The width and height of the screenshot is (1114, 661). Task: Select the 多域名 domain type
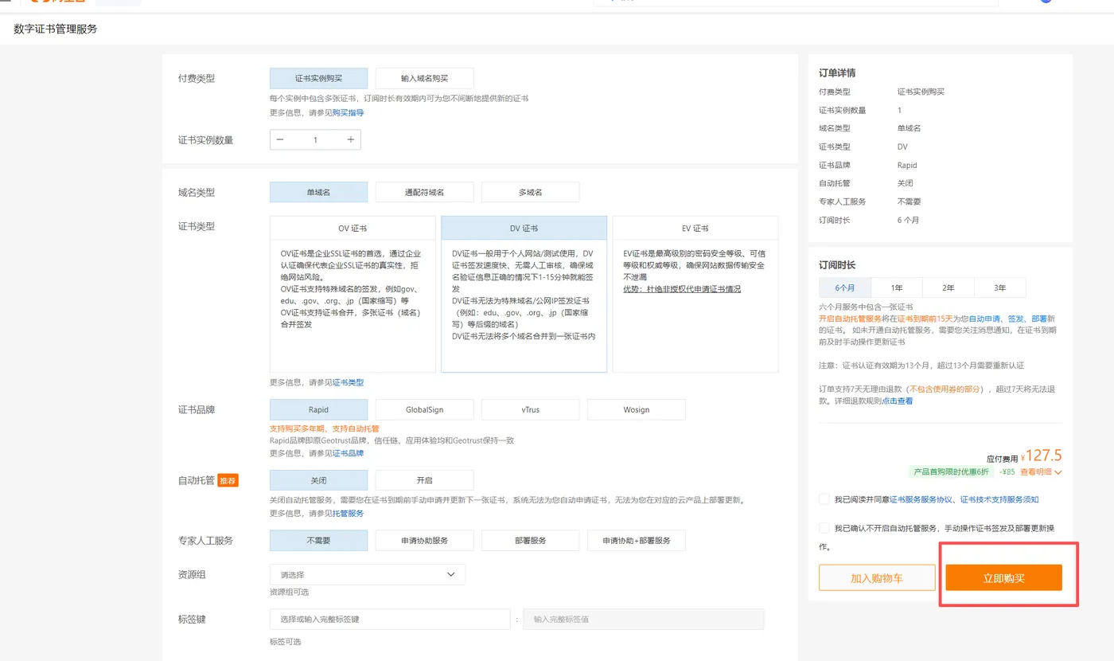pos(531,192)
